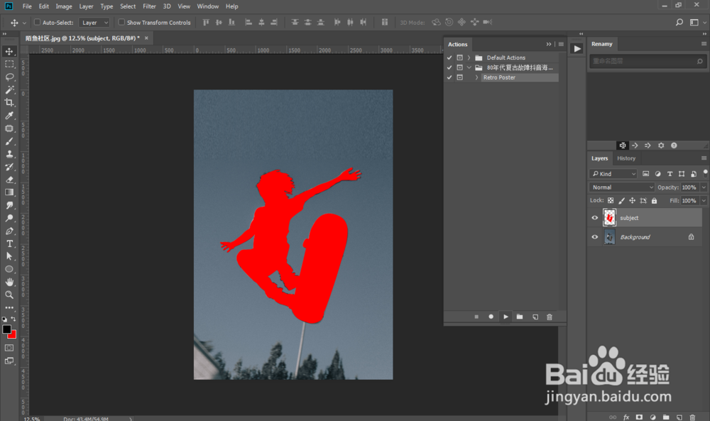This screenshot has width=710, height=421.
Task: Click the search icon in options bar
Action: click(x=679, y=22)
